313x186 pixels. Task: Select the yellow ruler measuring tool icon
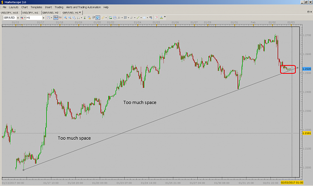click(x=103, y=17)
